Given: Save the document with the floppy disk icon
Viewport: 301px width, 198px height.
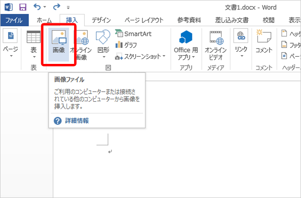Looking at the screenshot, I should click(23, 7).
